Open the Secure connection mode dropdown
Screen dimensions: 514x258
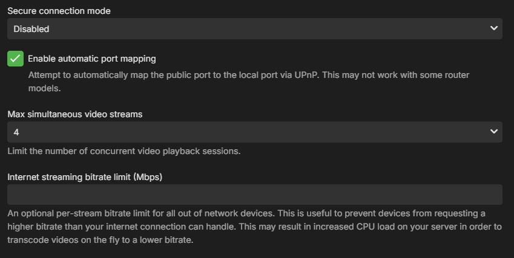(x=254, y=28)
